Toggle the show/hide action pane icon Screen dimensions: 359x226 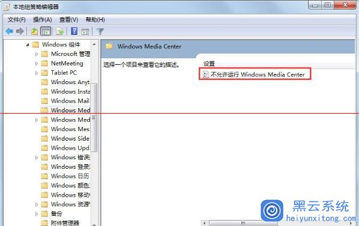(85, 32)
